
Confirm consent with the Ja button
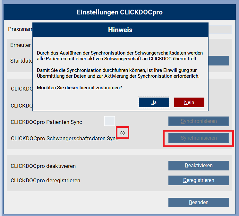(154, 102)
